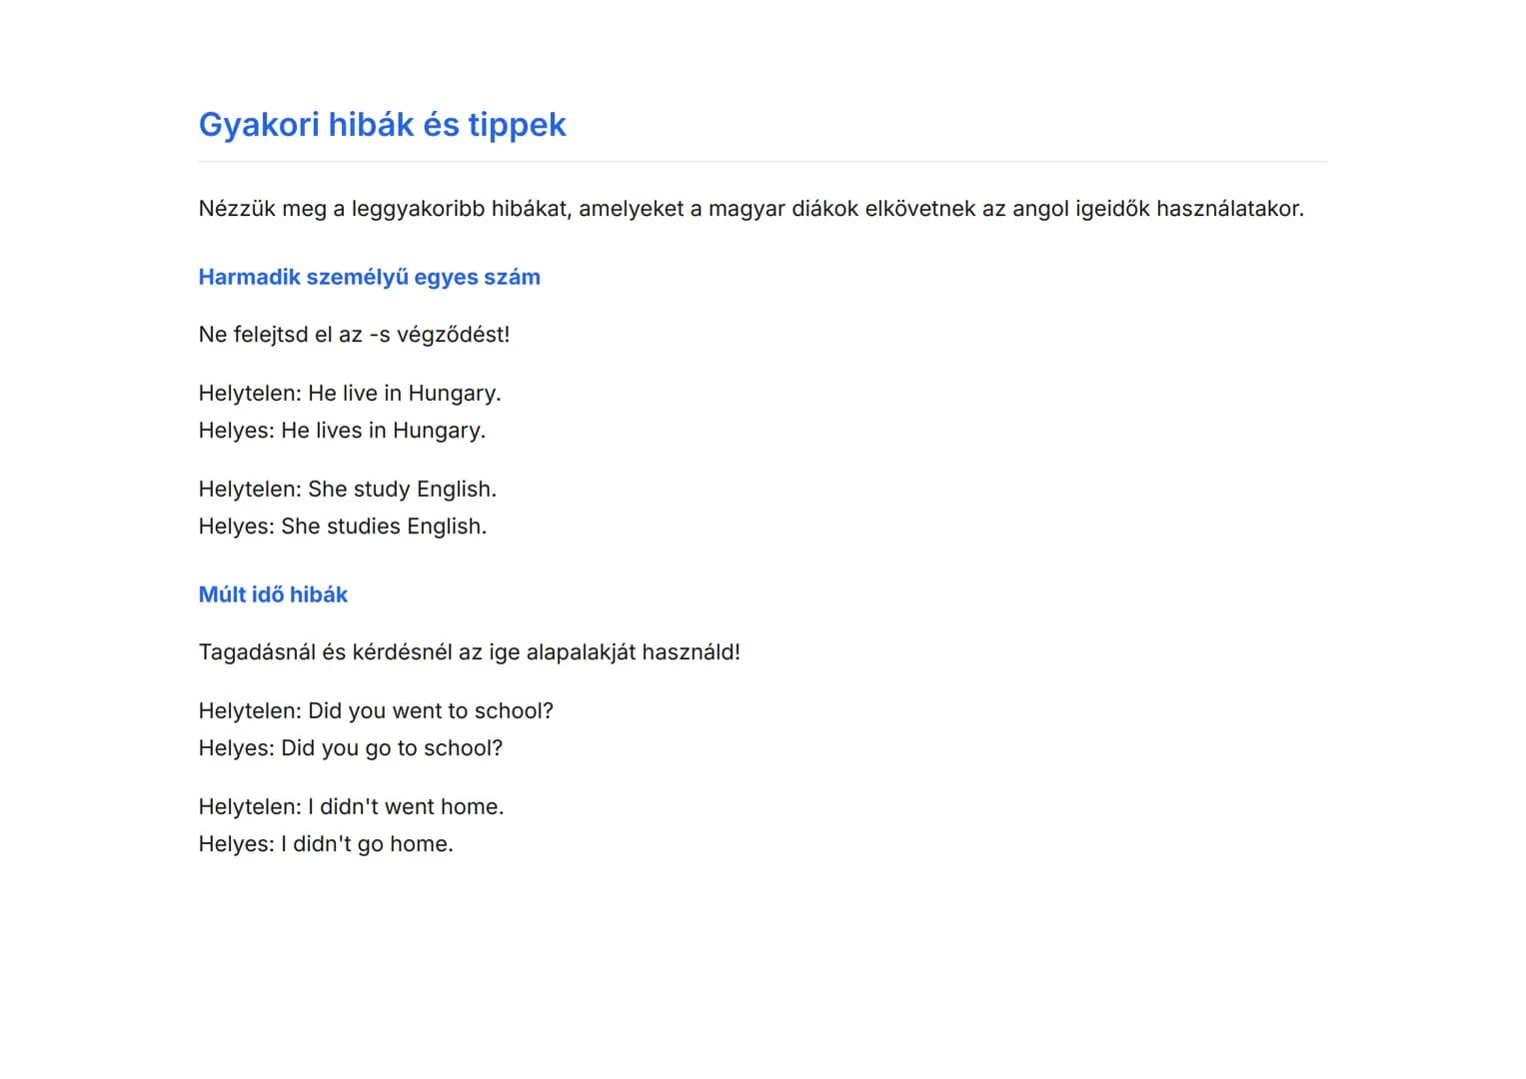Click the tip starting with 'Tagadásnál és kérdésnél'
The image size is (1526, 1079).
pyautogui.click(x=469, y=652)
